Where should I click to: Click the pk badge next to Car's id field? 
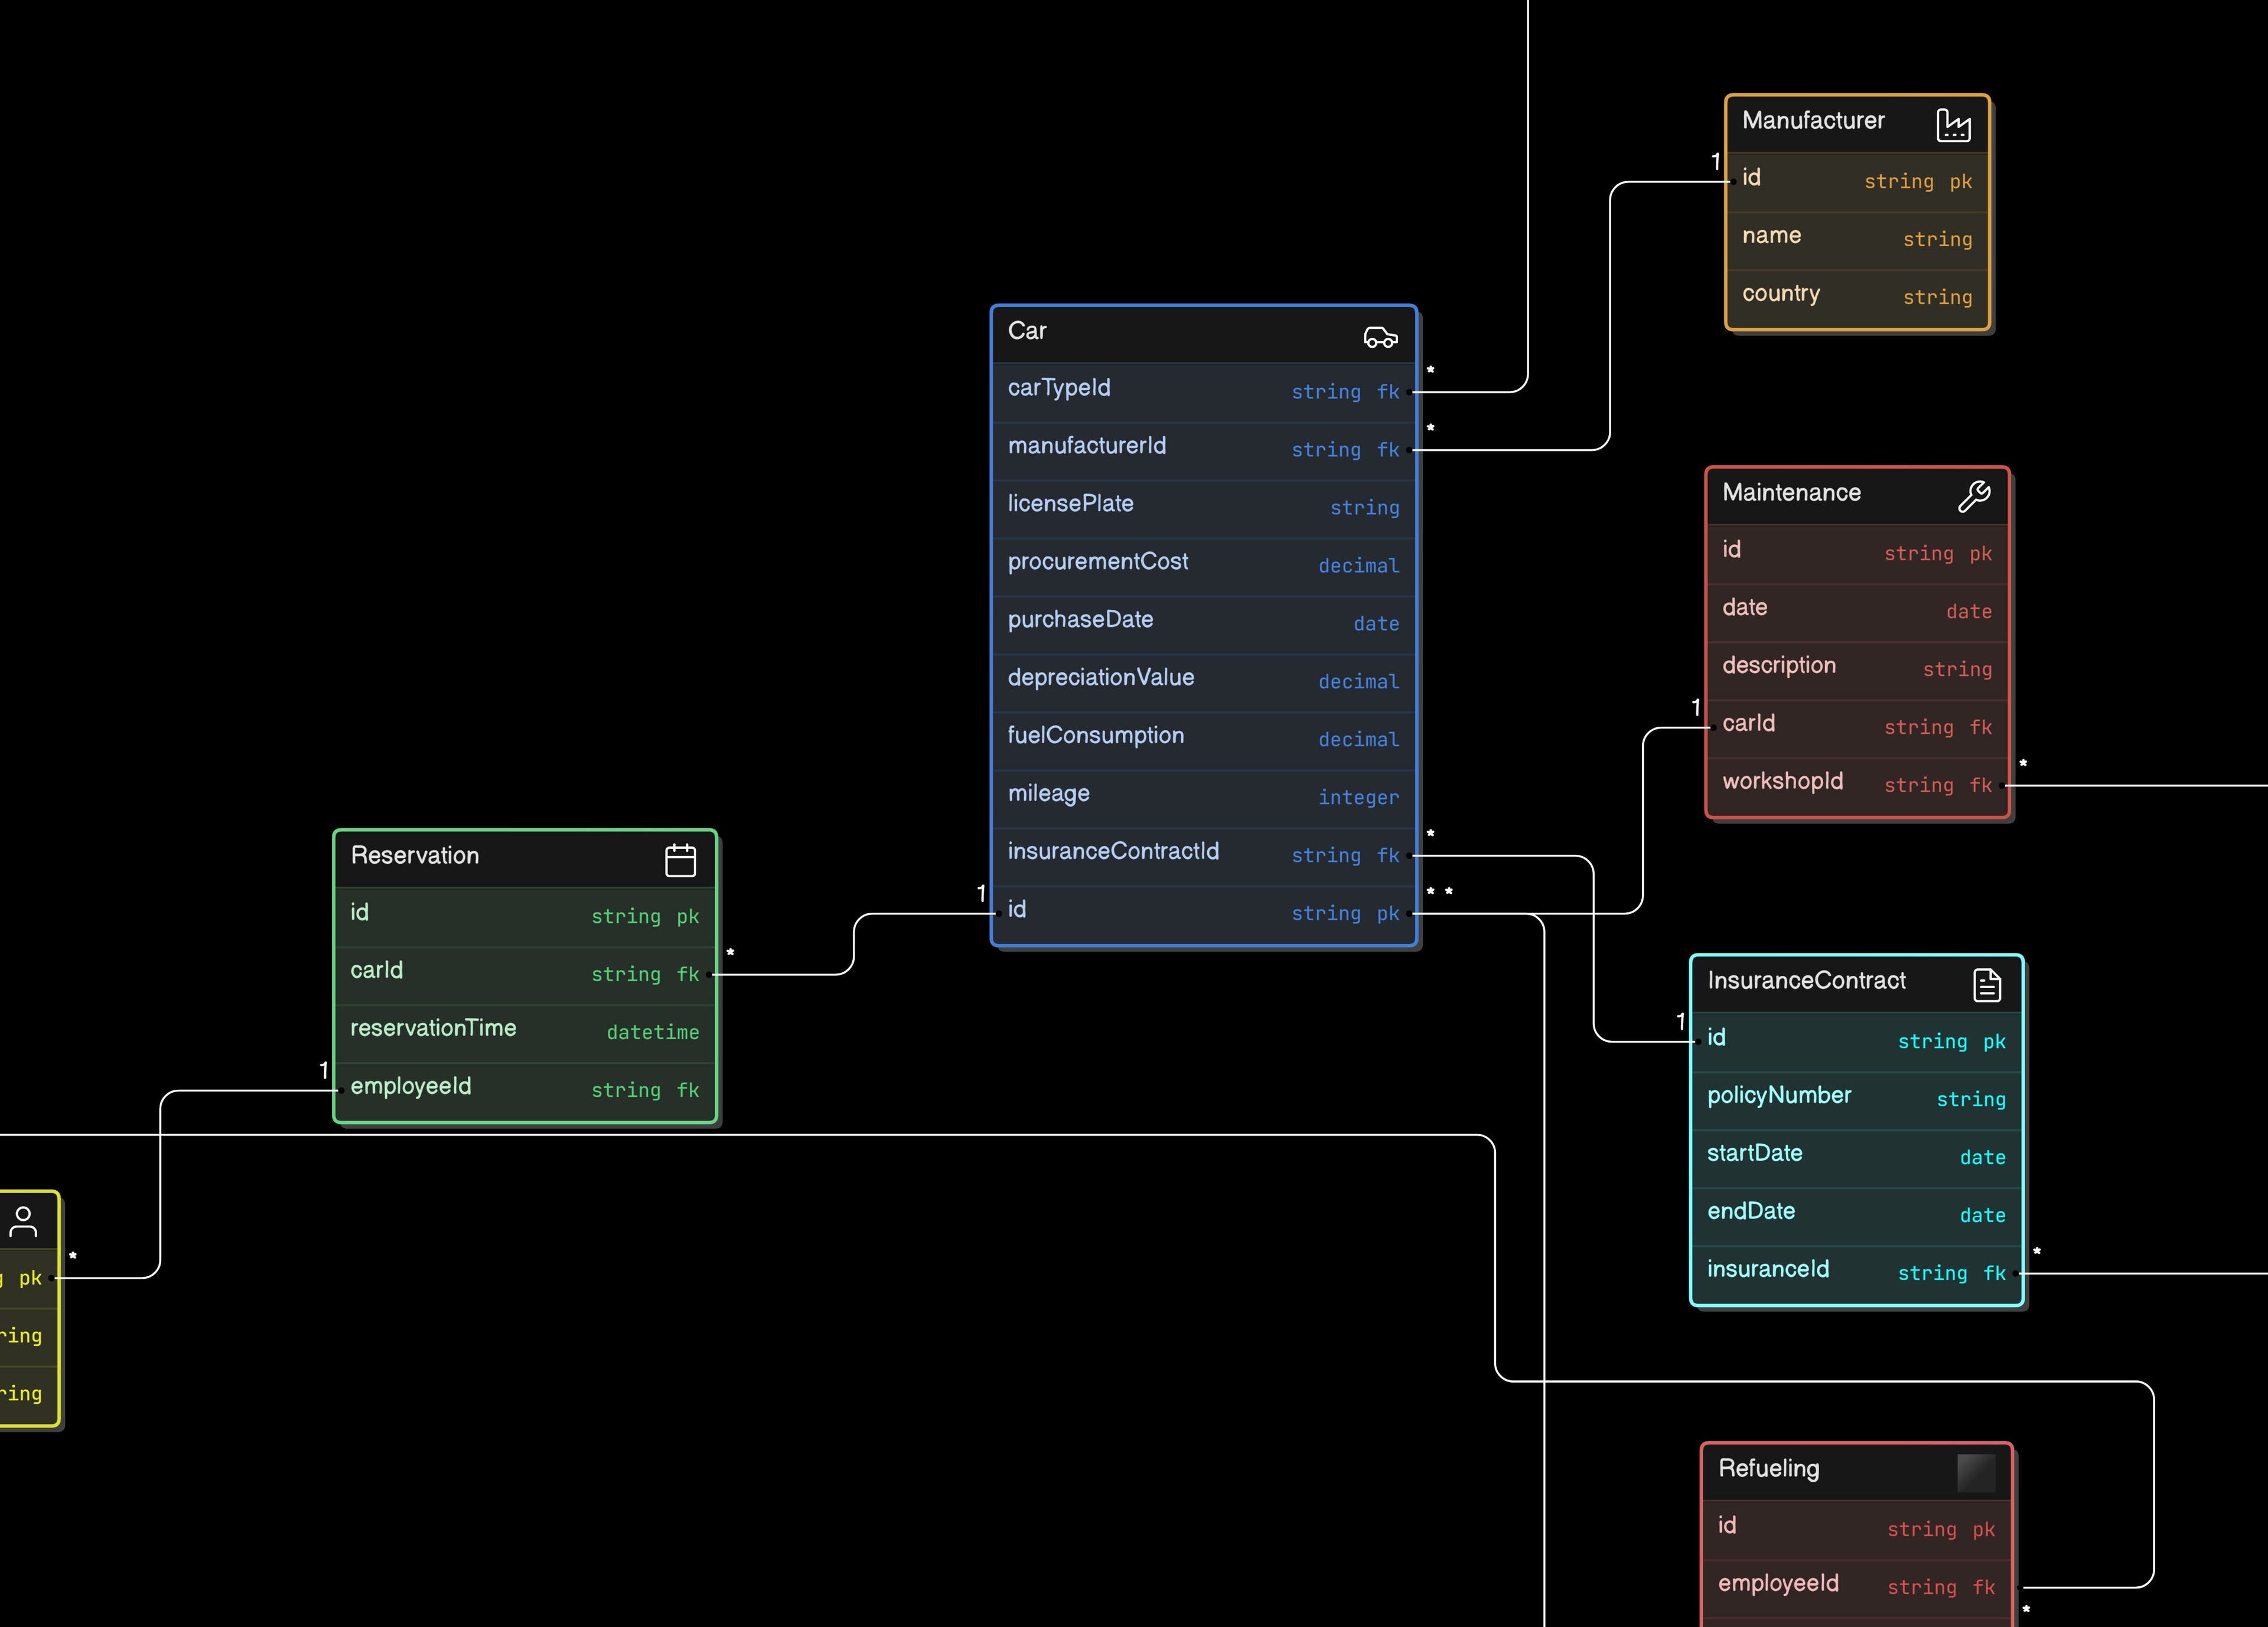pyautogui.click(x=1388, y=913)
